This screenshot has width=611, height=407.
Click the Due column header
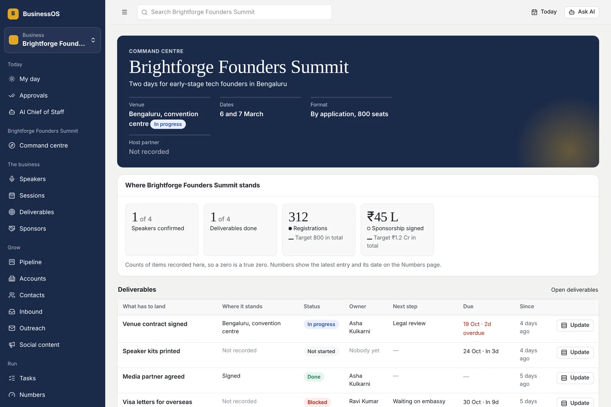pyautogui.click(x=468, y=307)
